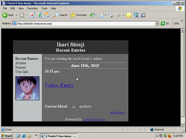Viewport: 186px width, 139px height.
Task: Expand the Back history dropdown arrow
Action: [16, 15]
